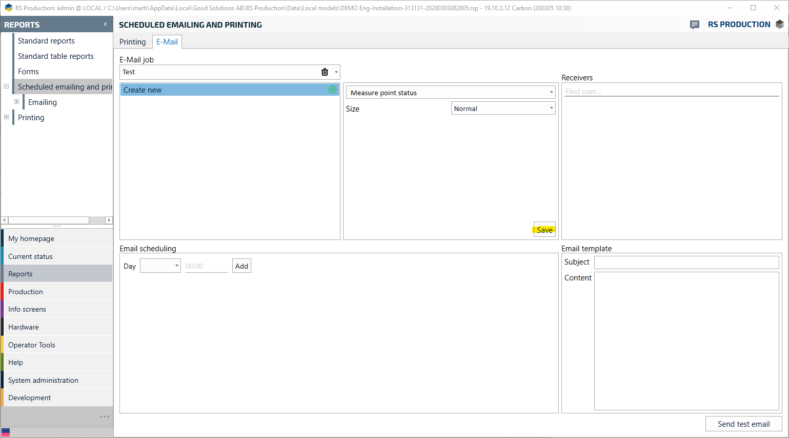Click the Send test email button

743,424
